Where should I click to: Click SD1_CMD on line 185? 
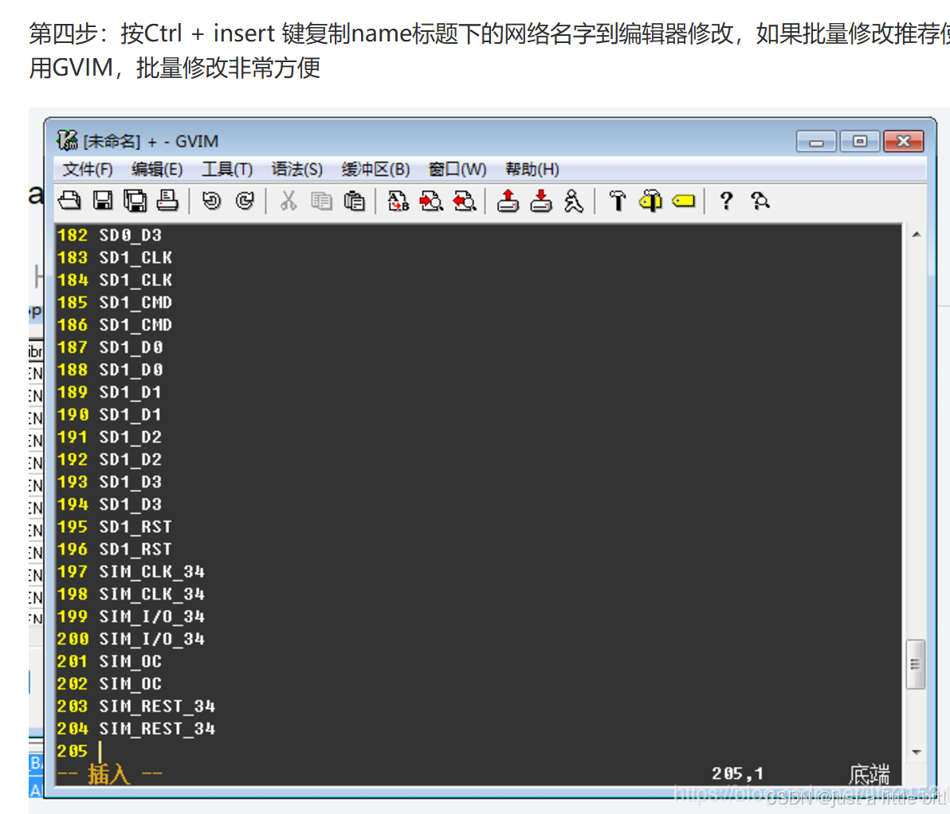(x=135, y=302)
